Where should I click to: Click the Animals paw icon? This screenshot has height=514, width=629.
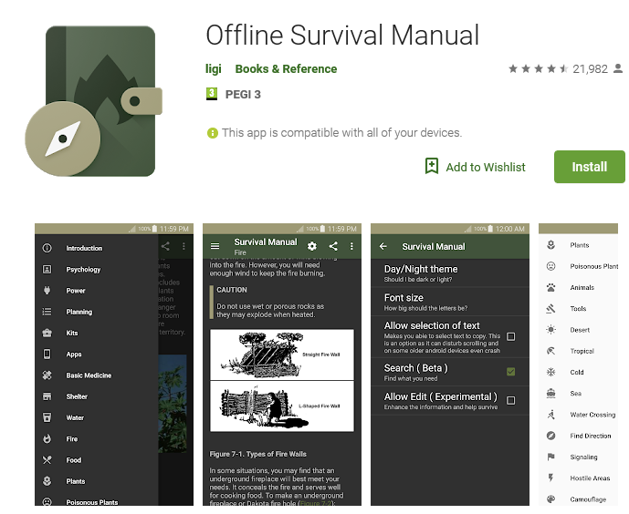point(550,287)
